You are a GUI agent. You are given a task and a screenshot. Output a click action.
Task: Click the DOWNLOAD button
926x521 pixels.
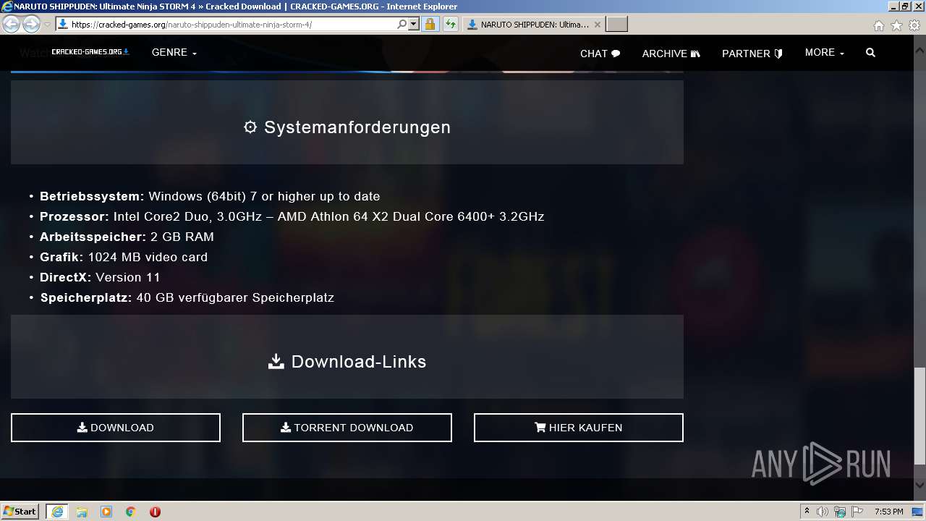(x=116, y=428)
